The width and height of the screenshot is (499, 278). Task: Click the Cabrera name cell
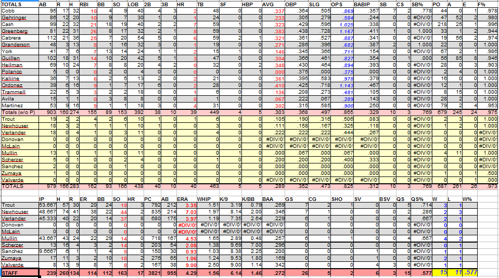tap(20, 38)
